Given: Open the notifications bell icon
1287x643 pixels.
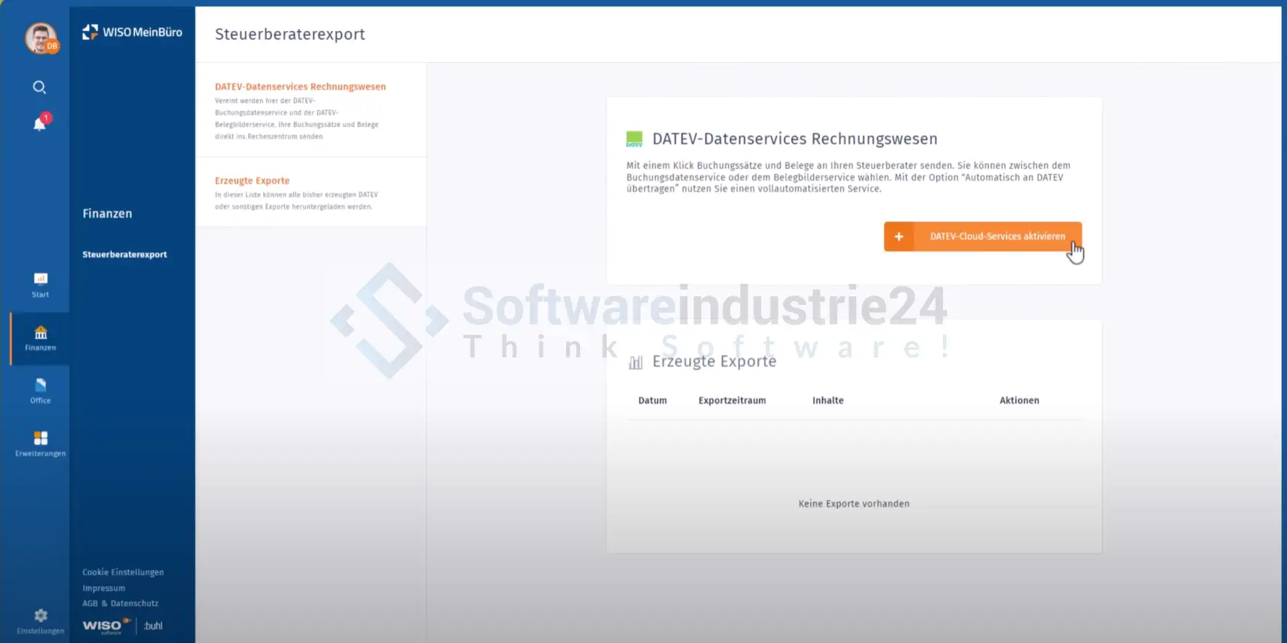Looking at the screenshot, I should click(40, 124).
